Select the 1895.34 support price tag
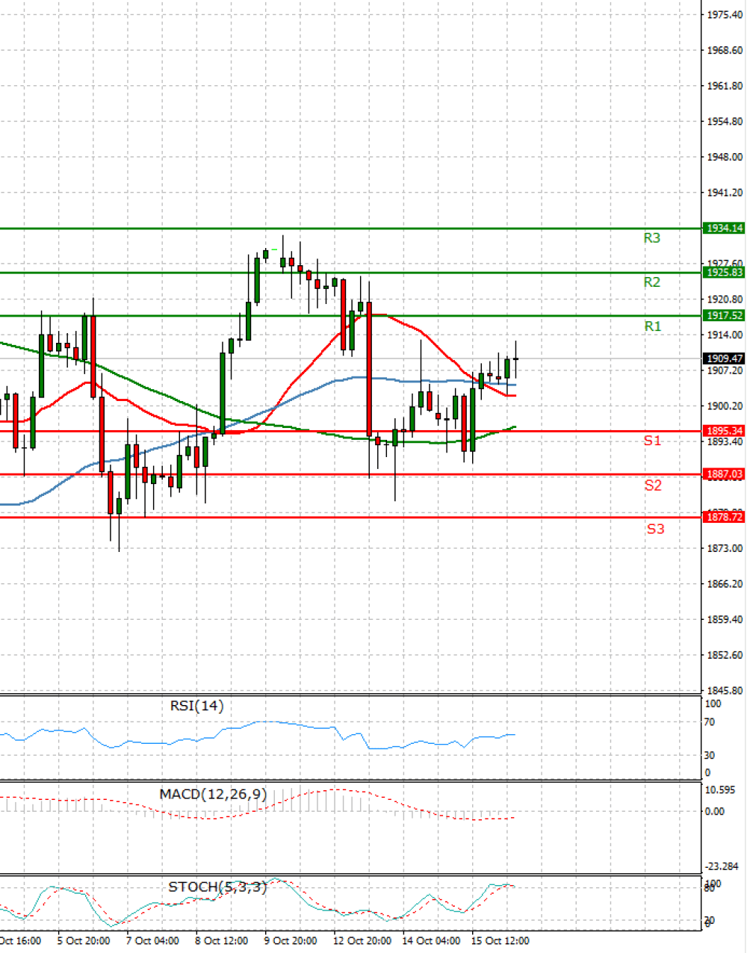The height and width of the screenshot is (953, 747). click(x=725, y=431)
